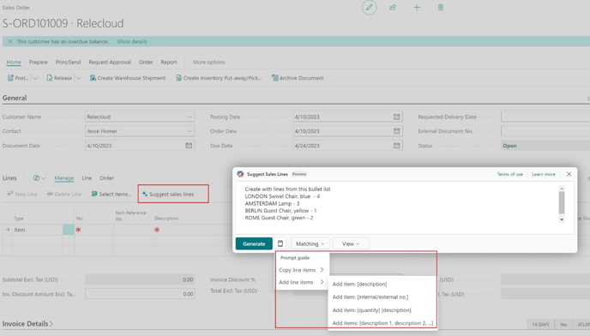590x336 pixels.
Task: Click More options
Action: (209, 62)
